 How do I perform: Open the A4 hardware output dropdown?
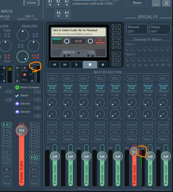pos(58,14)
